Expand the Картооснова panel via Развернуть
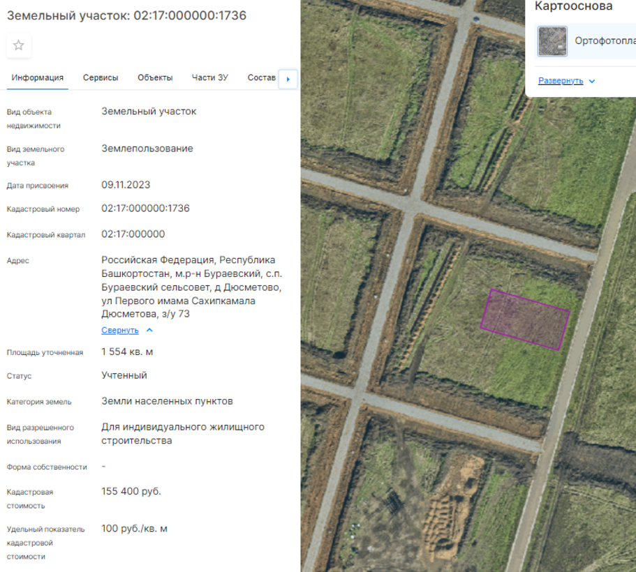 pyautogui.click(x=561, y=81)
